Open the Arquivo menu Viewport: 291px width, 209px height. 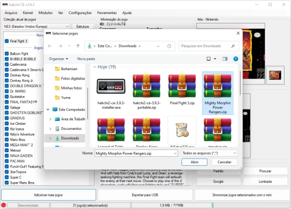11,13
